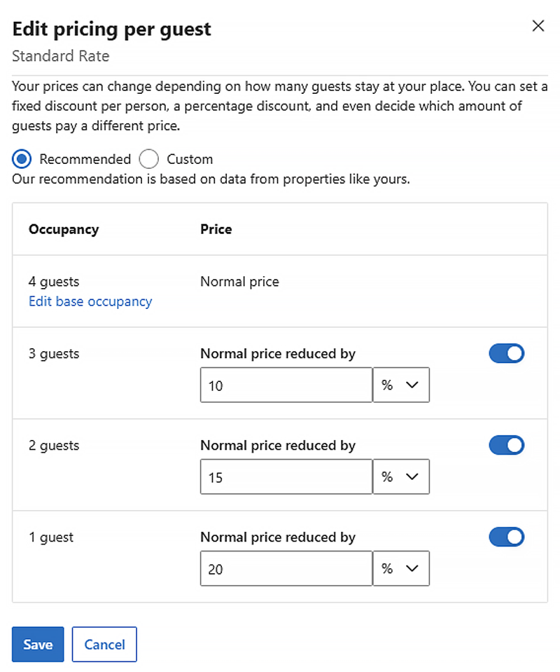560x672 pixels.
Task: Cancel the pricing edits
Action: click(x=104, y=644)
